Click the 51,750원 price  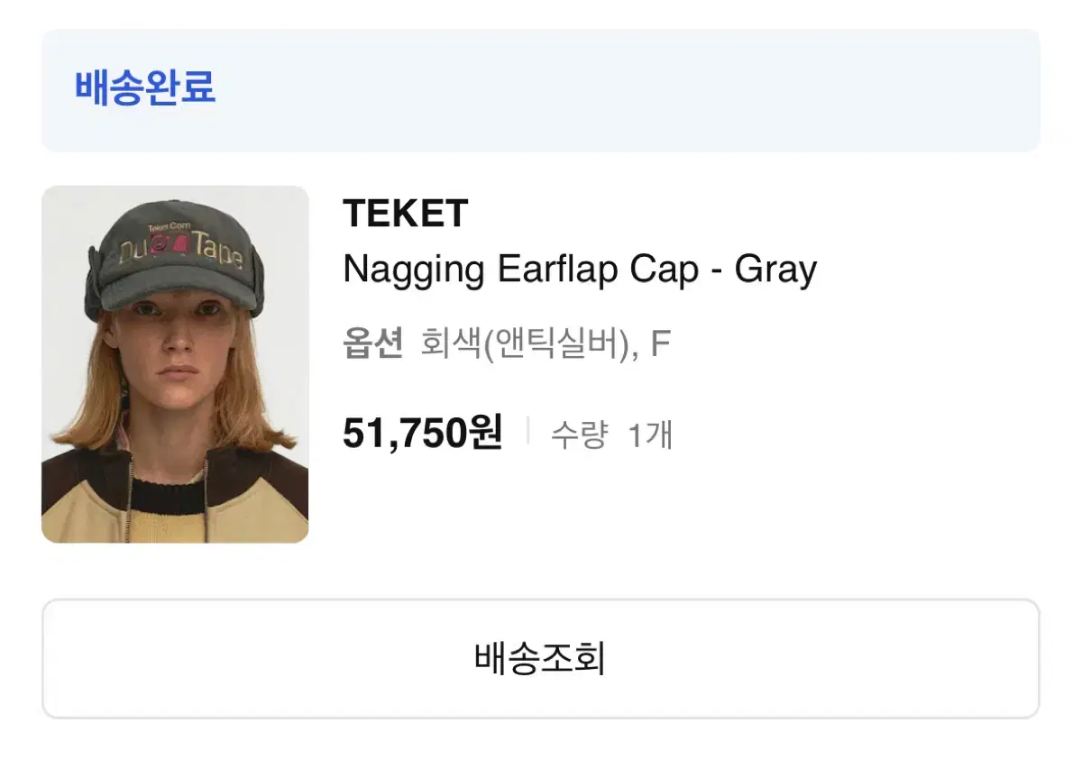[423, 434]
